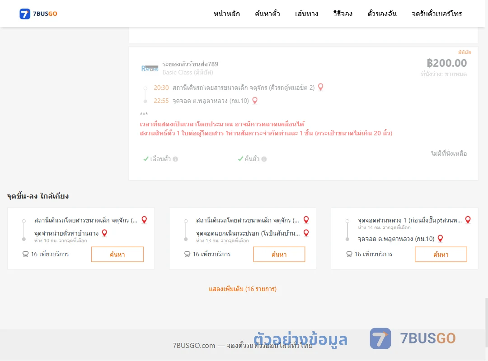This screenshot has height=361, width=488.
Task: Click the ฿200.00 price
Action: pos(446,63)
